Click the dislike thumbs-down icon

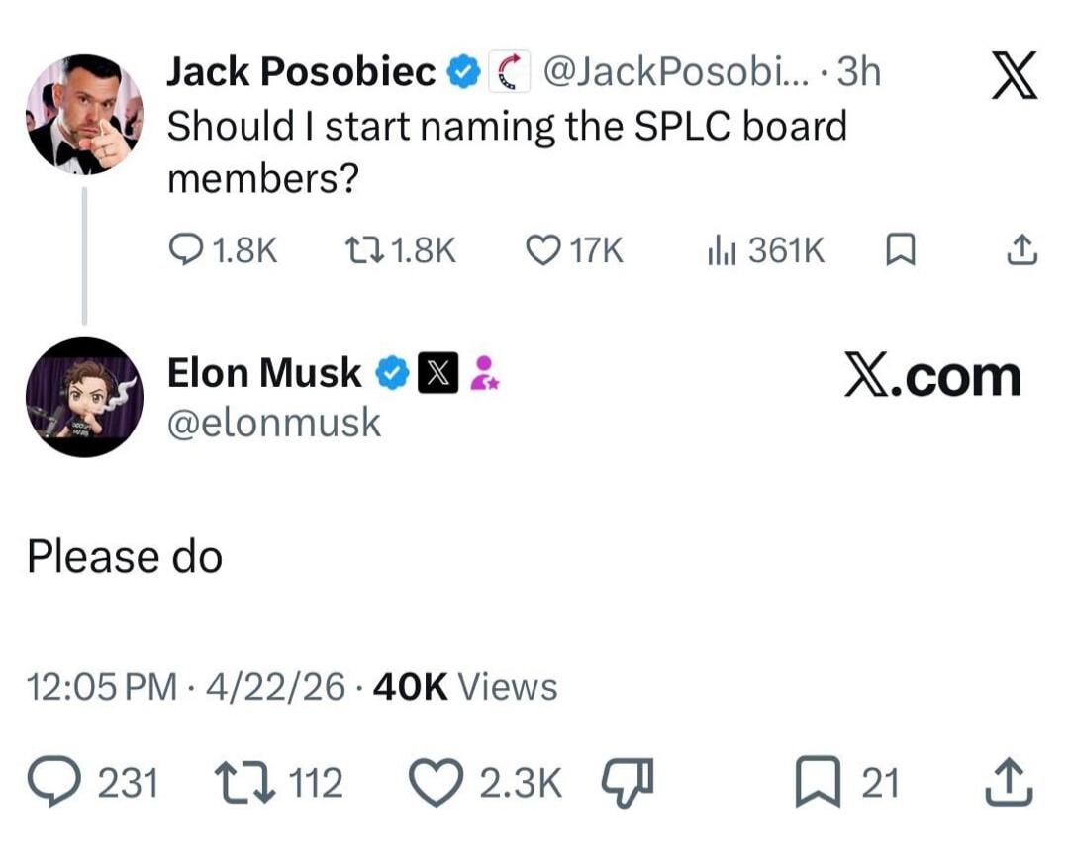(x=627, y=782)
